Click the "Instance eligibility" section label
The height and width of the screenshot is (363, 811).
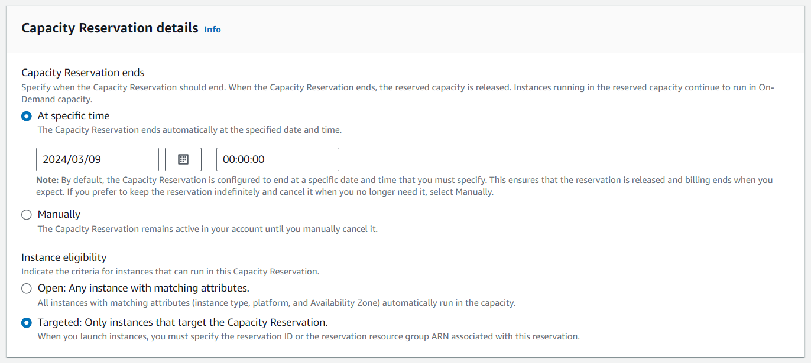(x=64, y=257)
